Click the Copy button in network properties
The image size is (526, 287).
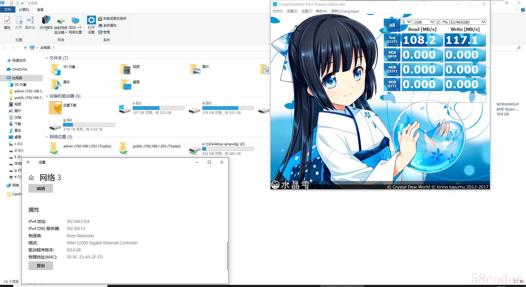pyautogui.click(x=41, y=266)
